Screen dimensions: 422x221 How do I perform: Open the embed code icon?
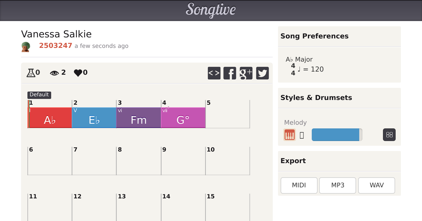coord(214,73)
